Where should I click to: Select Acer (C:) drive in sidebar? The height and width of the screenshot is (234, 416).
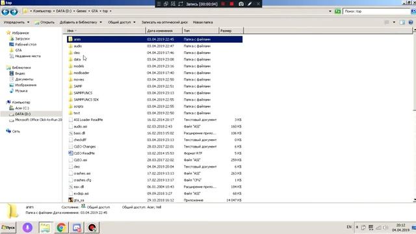(x=22, y=109)
